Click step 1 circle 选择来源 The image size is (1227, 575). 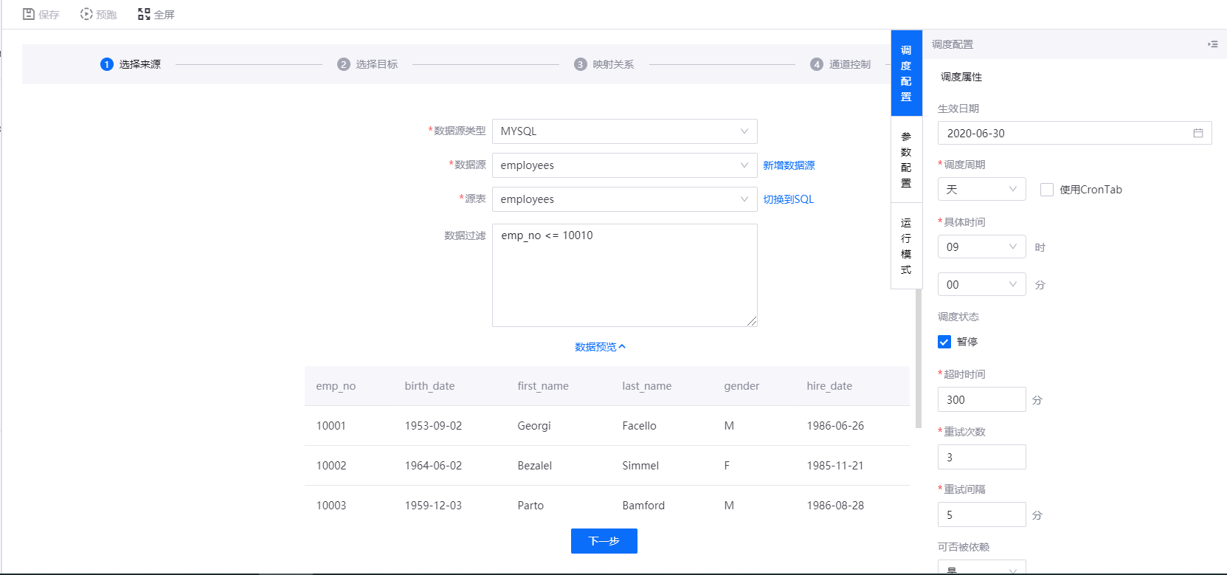click(x=107, y=64)
